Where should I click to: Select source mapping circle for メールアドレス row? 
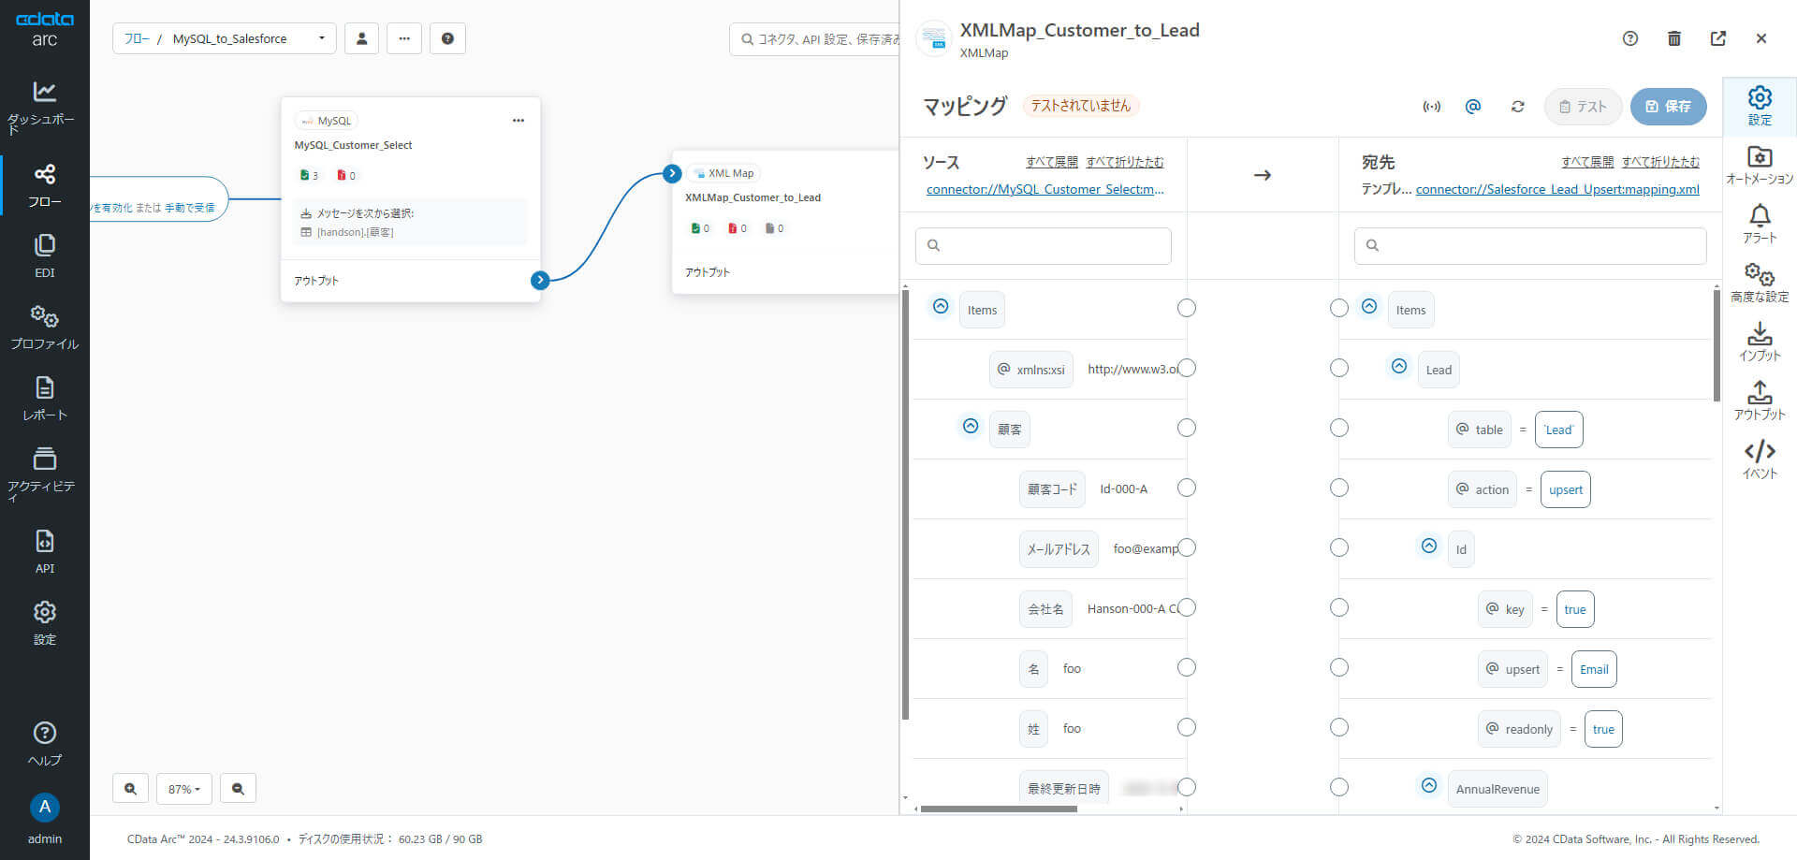click(x=1187, y=547)
